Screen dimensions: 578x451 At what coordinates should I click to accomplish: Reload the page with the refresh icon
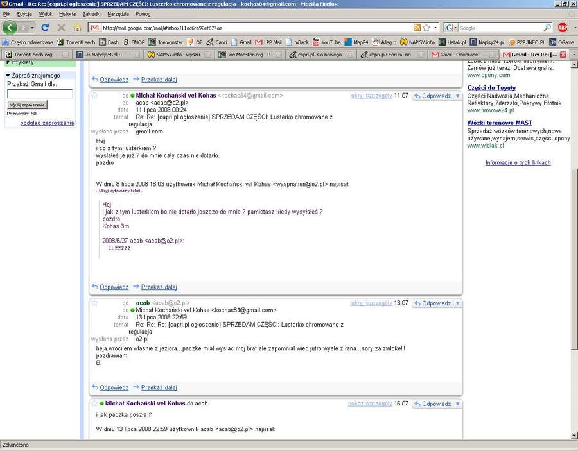tap(45, 28)
